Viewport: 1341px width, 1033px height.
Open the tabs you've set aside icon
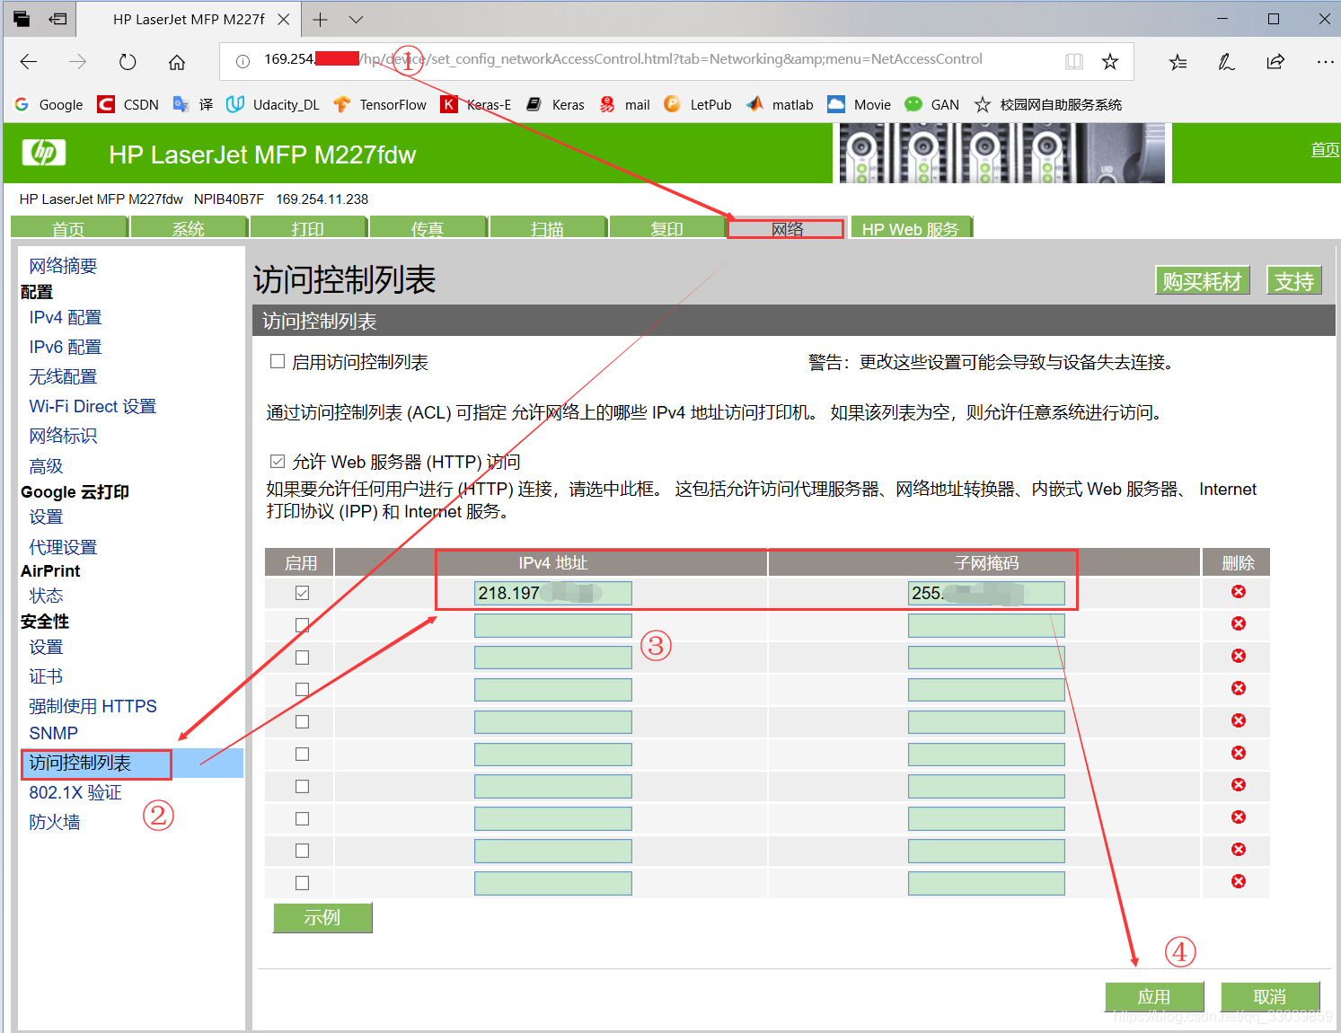click(x=22, y=18)
